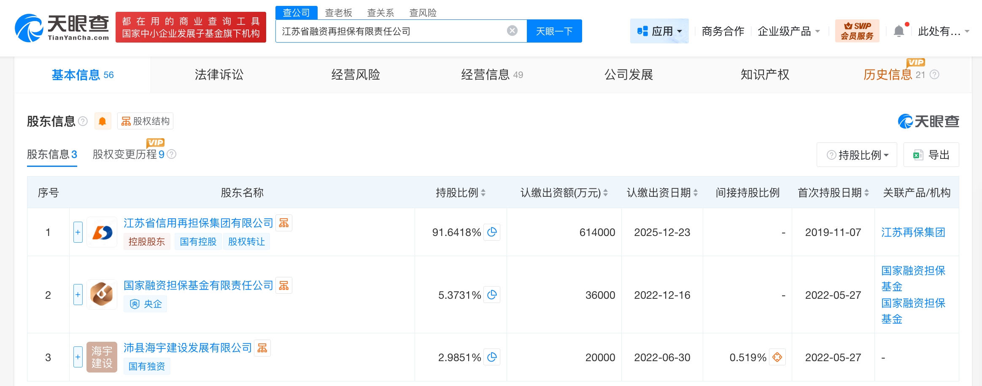The width and height of the screenshot is (982, 386).
Task: Expand row 2 shareholder details
Action: tap(78, 295)
